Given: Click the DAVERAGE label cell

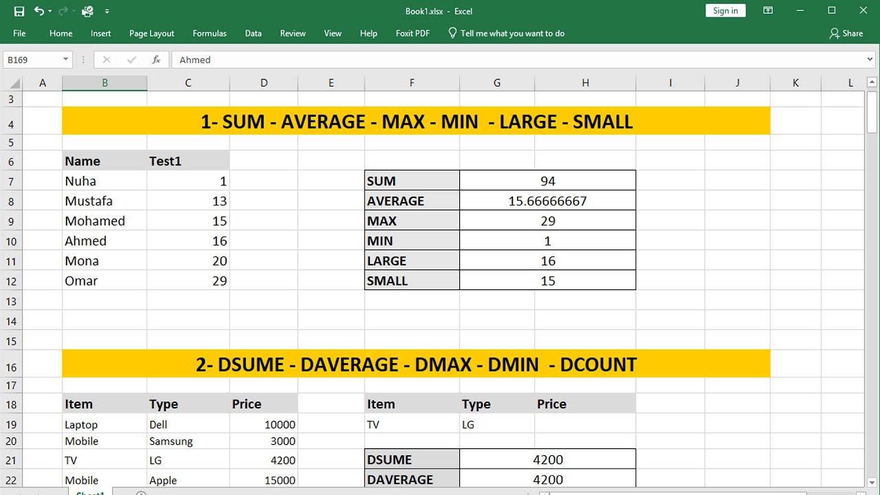Looking at the screenshot, I should (412, 479).
